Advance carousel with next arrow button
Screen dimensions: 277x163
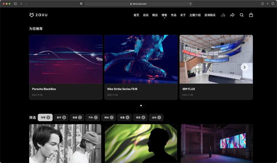tap(244, 67)
